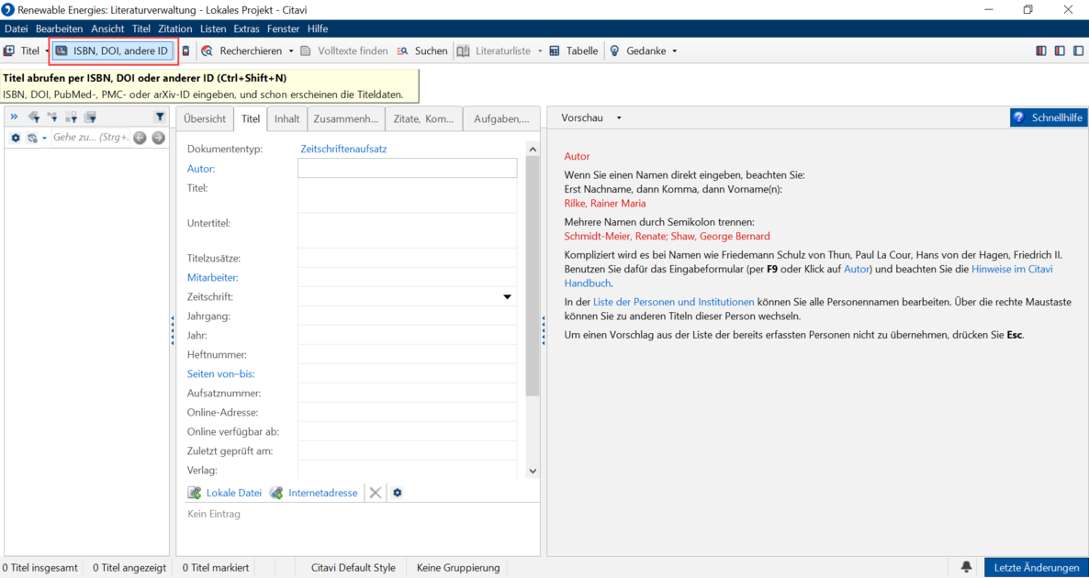Click into the Autor input field
The image size is (1089, 578).
(408, 169)
